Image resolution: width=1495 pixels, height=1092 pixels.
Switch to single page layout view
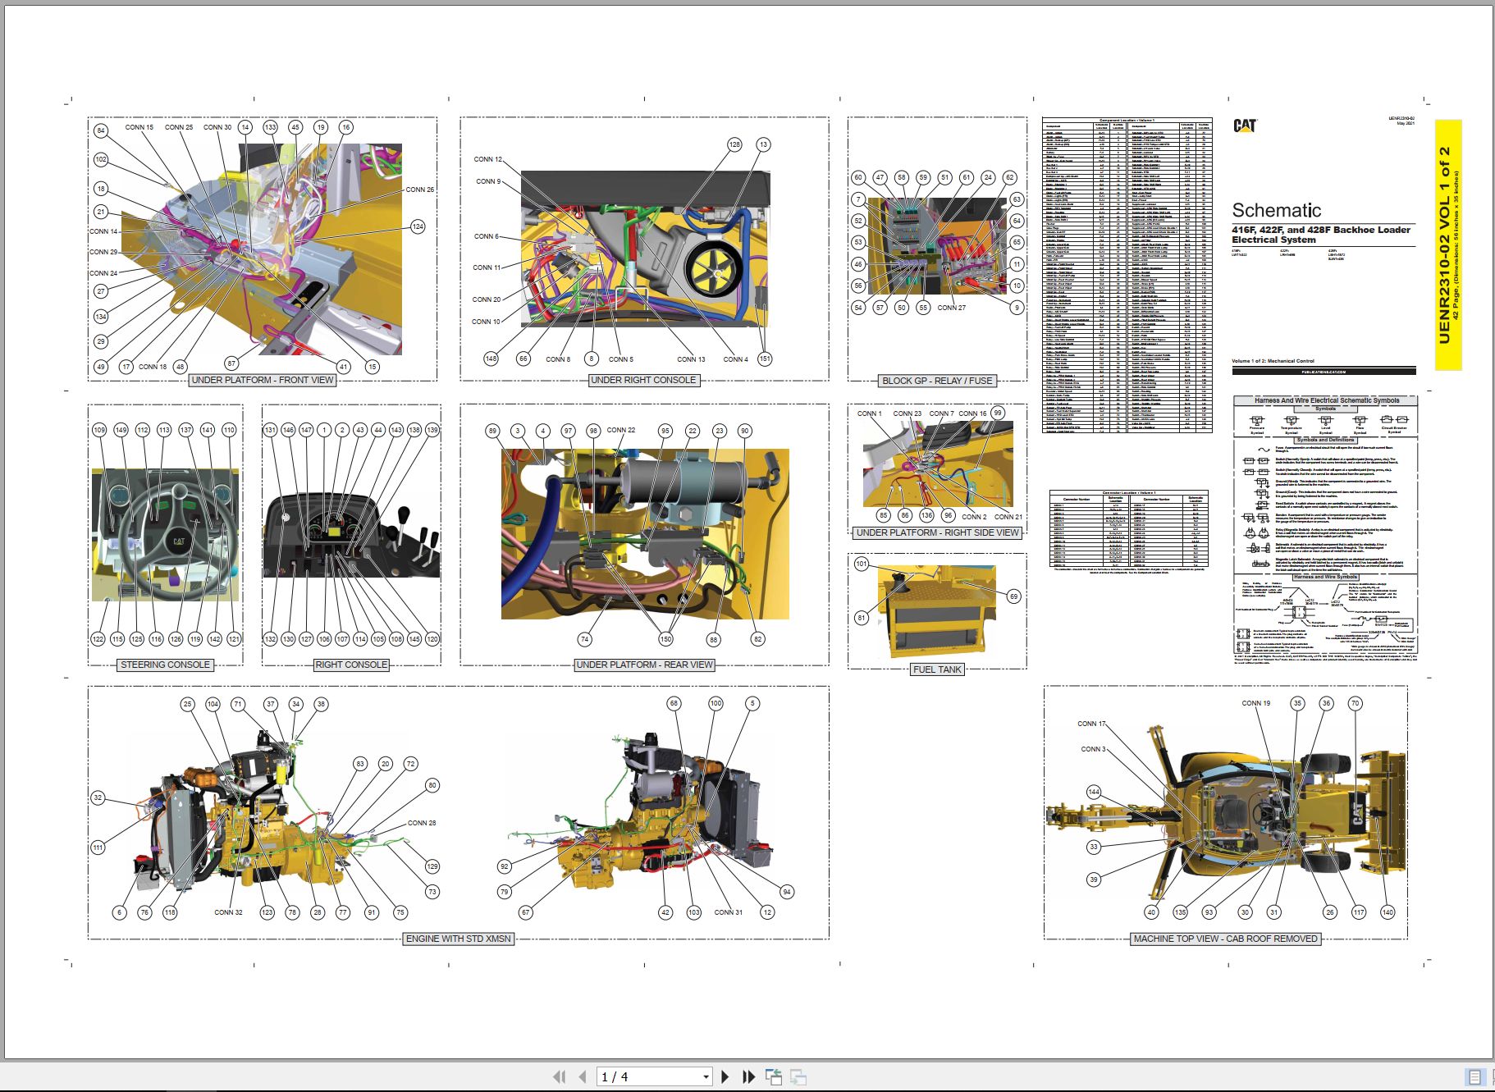pyautogui.click(x=1474, y=1077)
